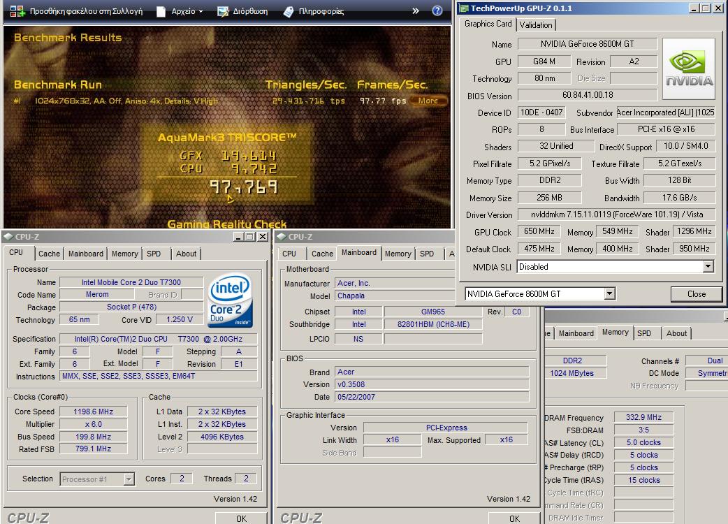This screenshot has height=524, width=728.
Task: Click the add folder to collection icon
Action: (x=17, y=11)
